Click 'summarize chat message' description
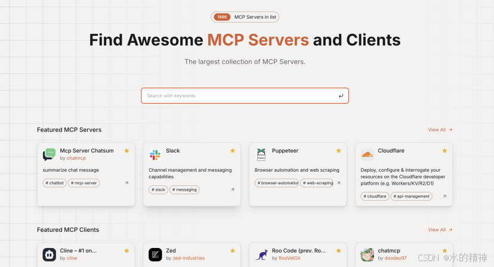The height and width of the screenshot is (267, 494). point(71,170)
